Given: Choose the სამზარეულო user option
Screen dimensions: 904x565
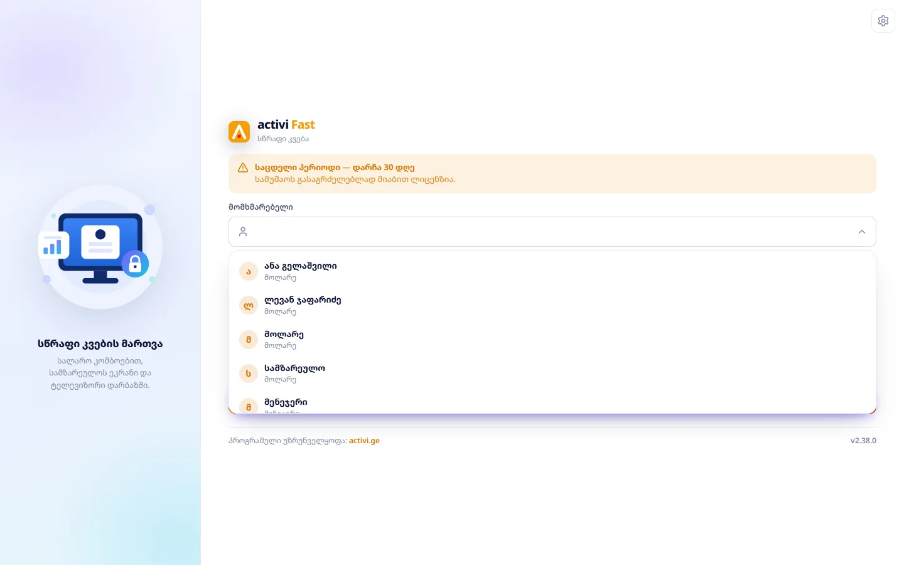Looking at the screenshot, I should (x=552, y=373).
